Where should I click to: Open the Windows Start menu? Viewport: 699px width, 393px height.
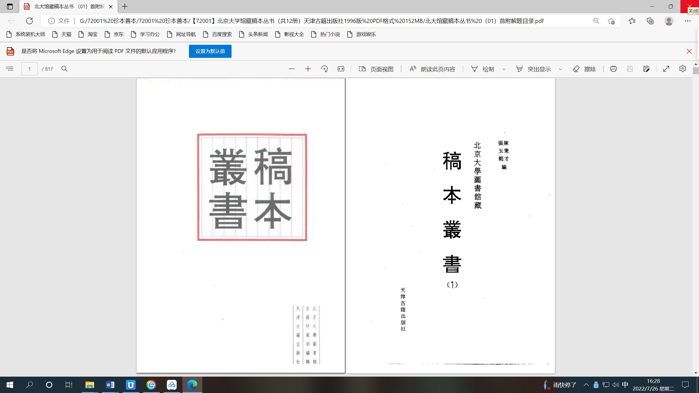tap(10, 385)
